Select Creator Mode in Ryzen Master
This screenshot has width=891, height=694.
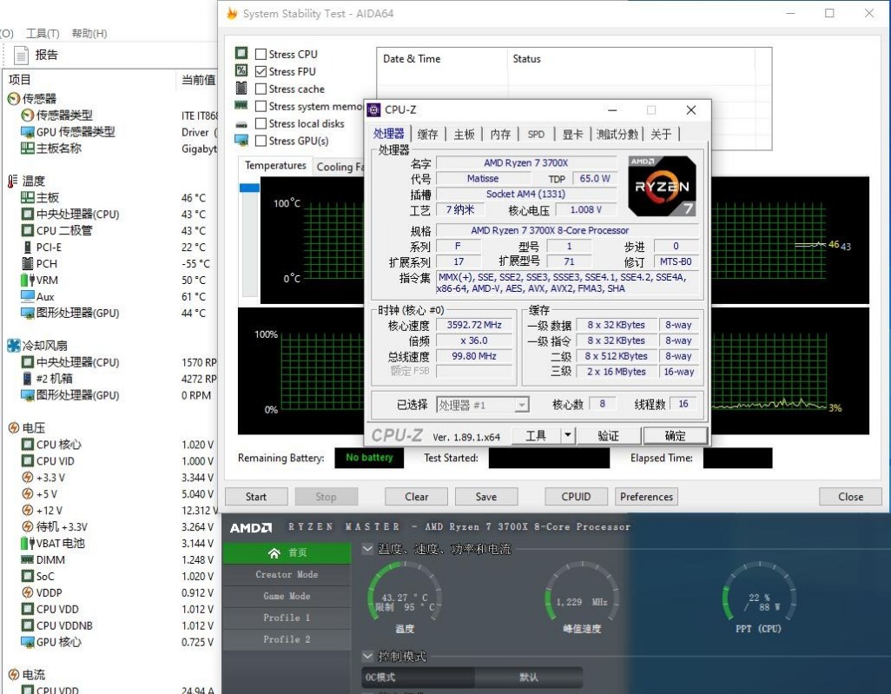pyautogui.click(x=287, y=574)
